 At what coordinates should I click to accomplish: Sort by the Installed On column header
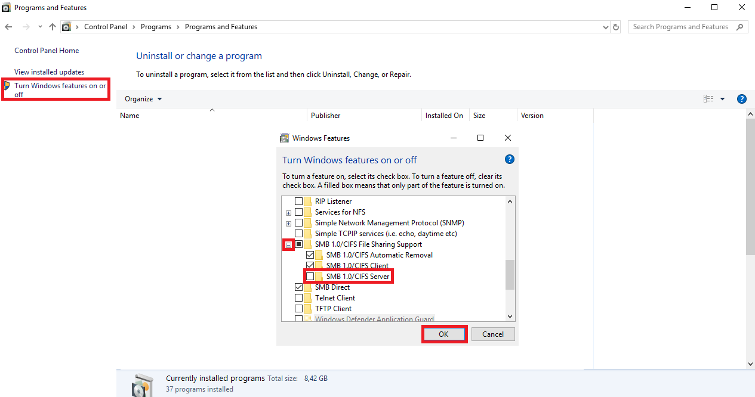[x=444, y=116]
